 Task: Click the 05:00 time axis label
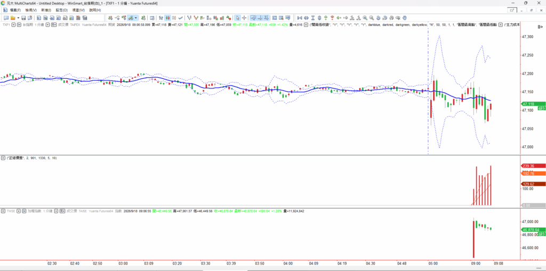coord(433,264)
